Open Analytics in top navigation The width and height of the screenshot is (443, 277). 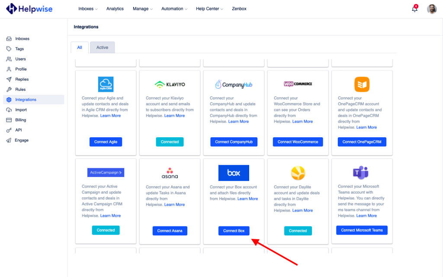(x=115, y=9)
